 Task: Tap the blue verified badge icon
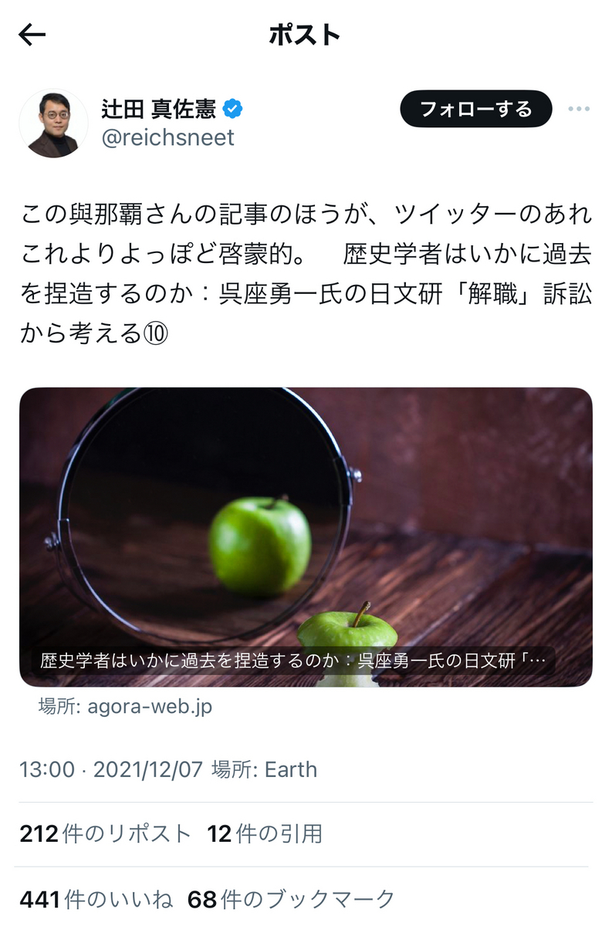click(x=232, y=109)
